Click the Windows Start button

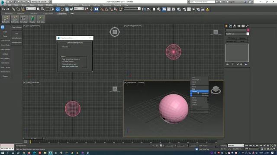point(3,153)
